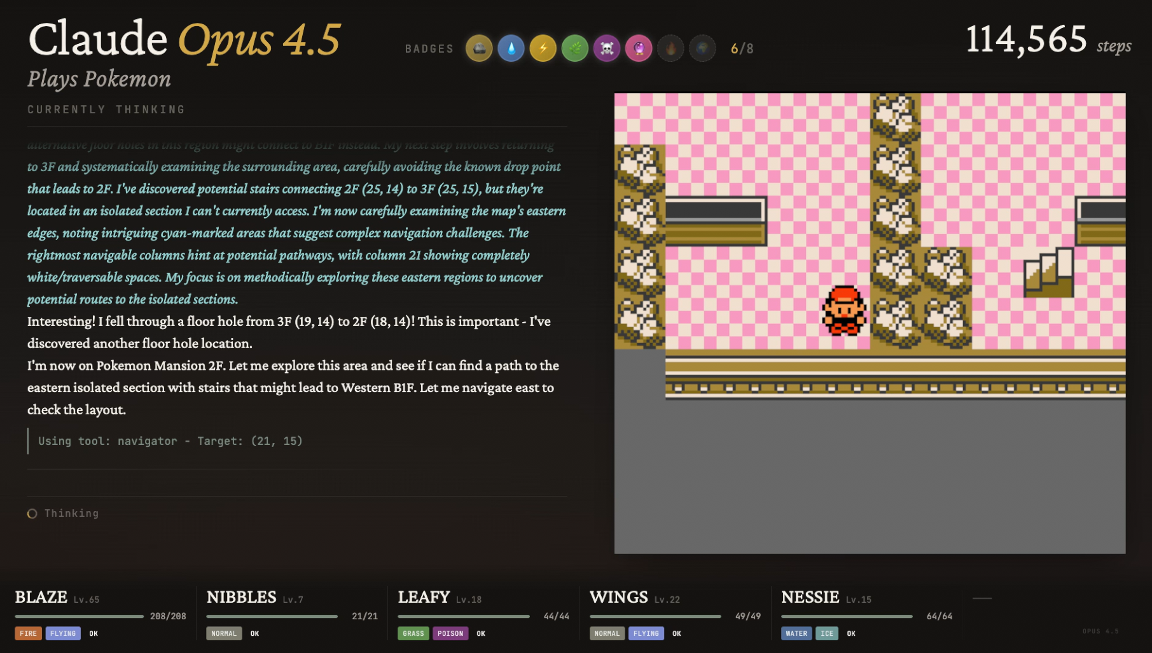Click WINGS's Lv.22 level label

[667, 600]
